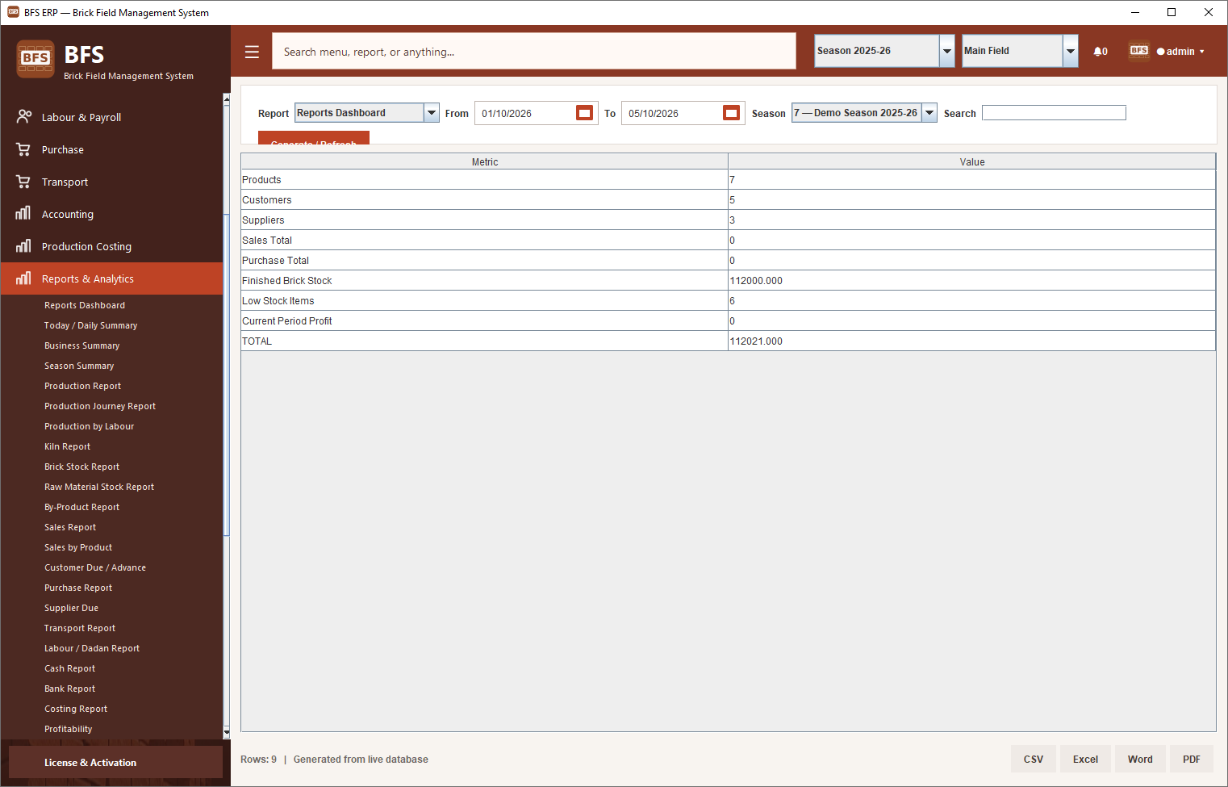Screen dimensions: 1228x787
Task: Open Brick Stock Report
Action: point(81,467)
